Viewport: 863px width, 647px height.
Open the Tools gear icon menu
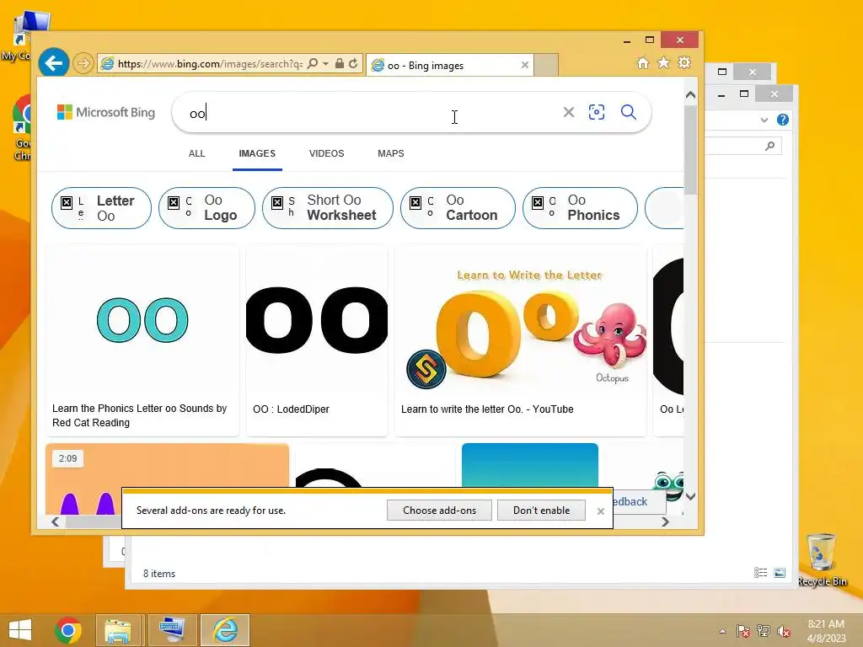pyautogui.click(x=684, y=62)
